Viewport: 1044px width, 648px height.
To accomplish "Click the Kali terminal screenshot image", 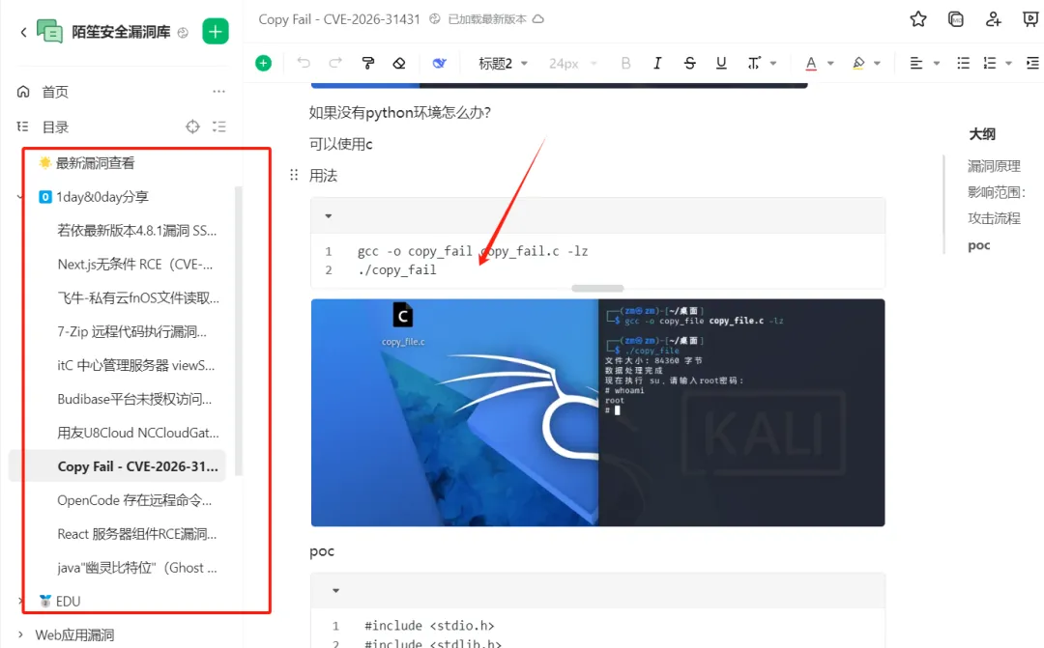I will (598, 412).
